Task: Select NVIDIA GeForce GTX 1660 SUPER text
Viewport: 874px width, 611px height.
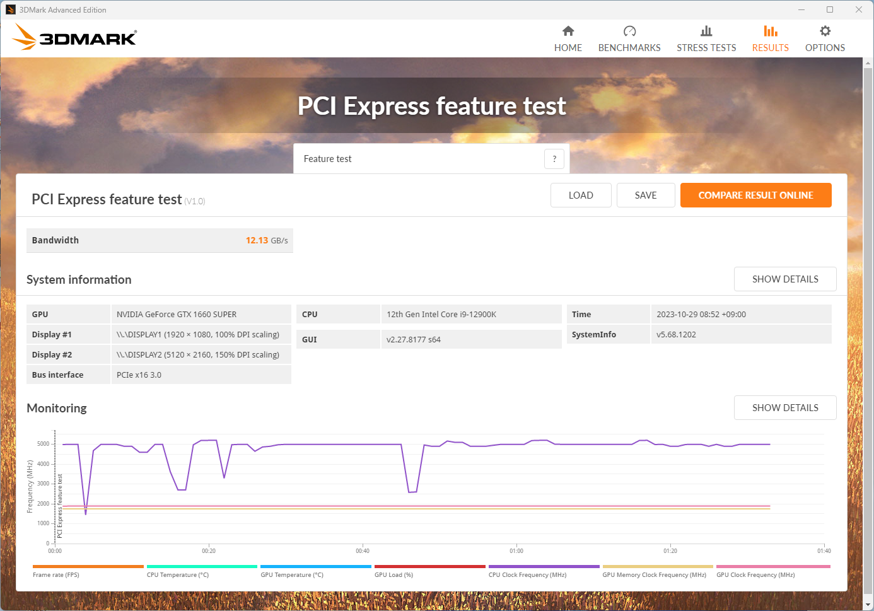Action: [x=177, y=314]
